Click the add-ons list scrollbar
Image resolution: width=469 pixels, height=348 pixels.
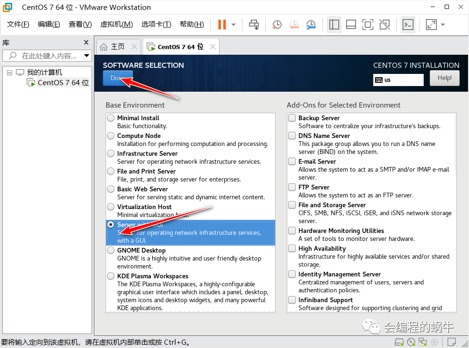pos(455,144)
